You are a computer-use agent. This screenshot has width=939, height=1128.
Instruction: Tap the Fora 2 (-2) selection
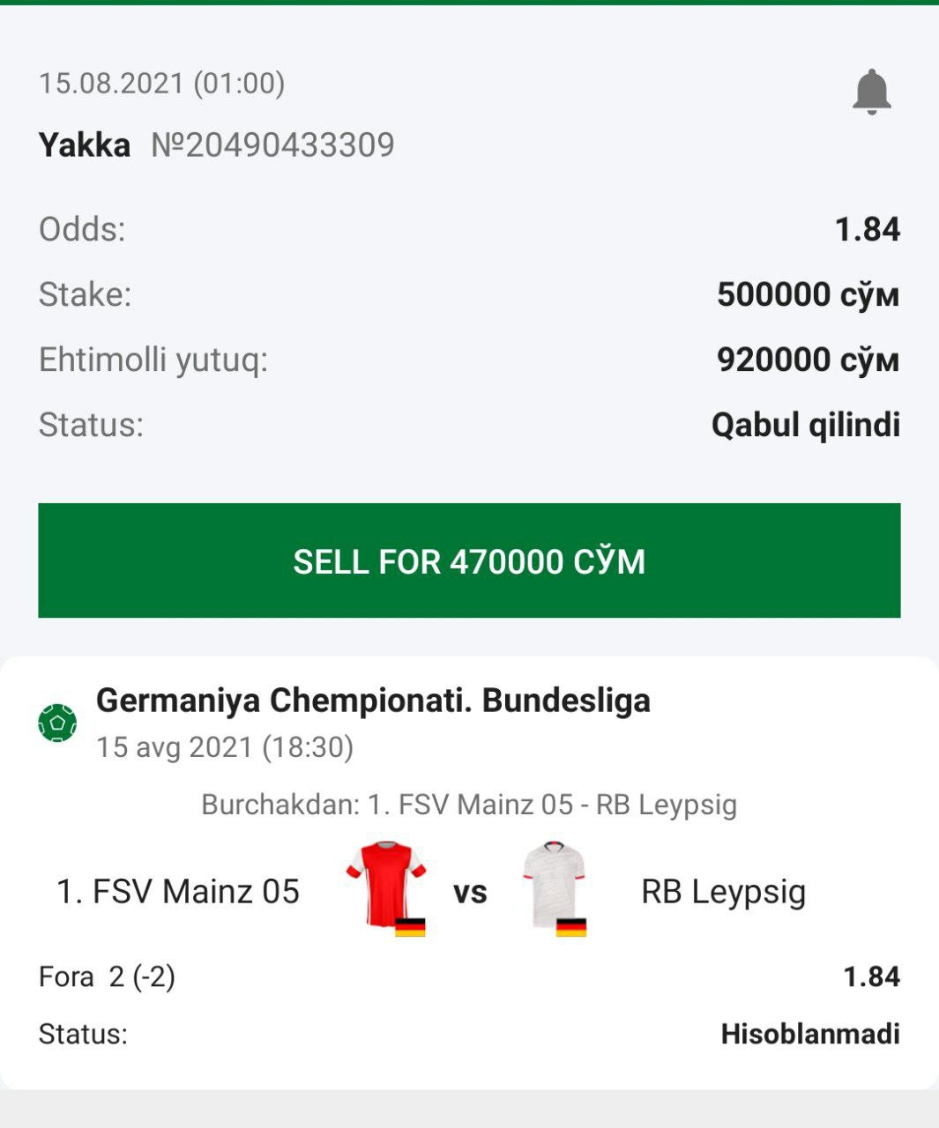coord(107,976)
